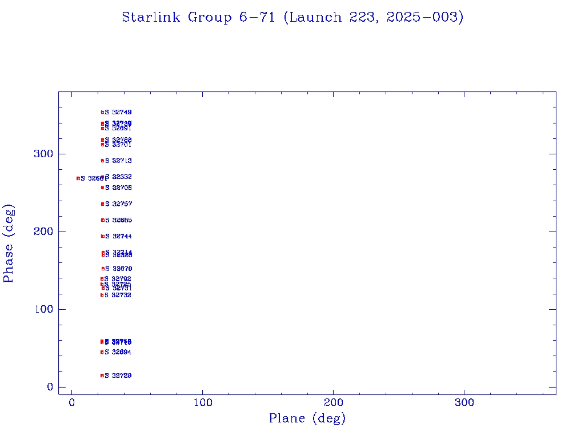The image size is (585, 439).
Task: Click the red marker beside S 32749
Action: point(102,113)
